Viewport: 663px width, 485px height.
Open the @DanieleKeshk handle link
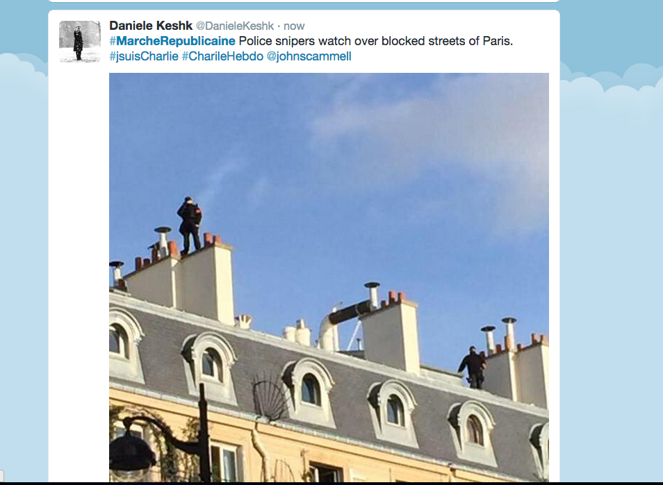click(235, 26)
